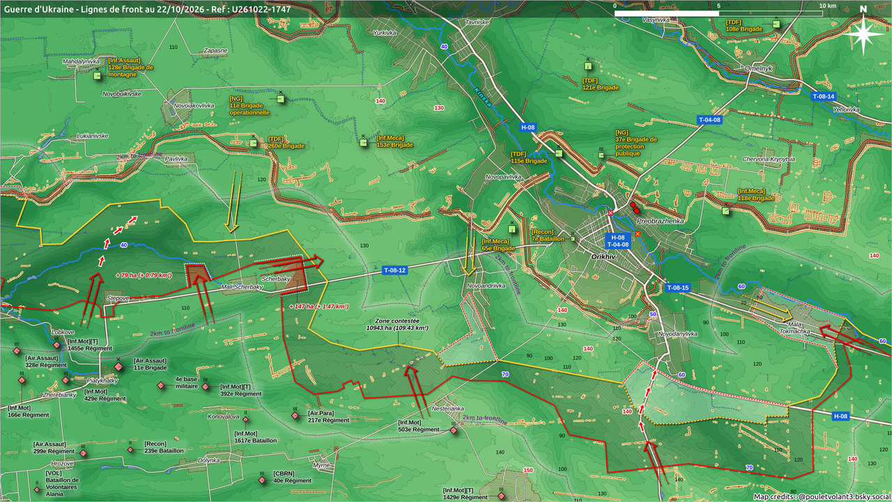
Task: Click the 153e Brigade unit square
Action: click(x=363, y=143)
